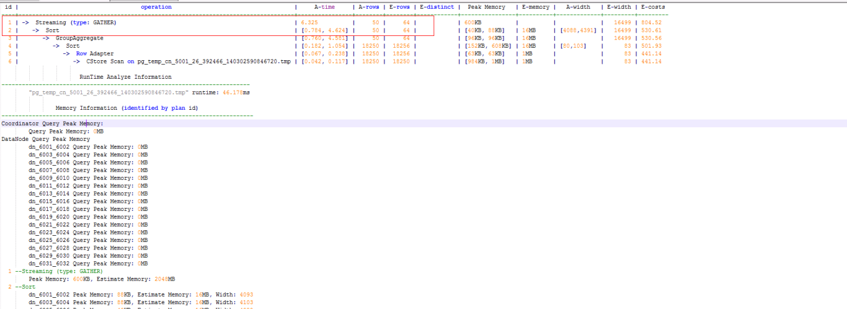847x309 pixels.
Task: Click the "Coordinator Query Peak Memory:" line
Action: pyautogui.click(x=52, y=123)
